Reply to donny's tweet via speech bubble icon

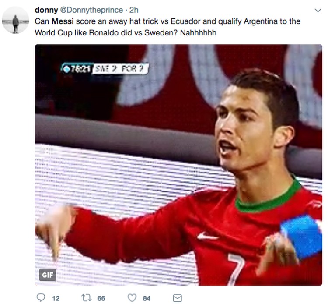pyautogui.click(x=41, y=297)
